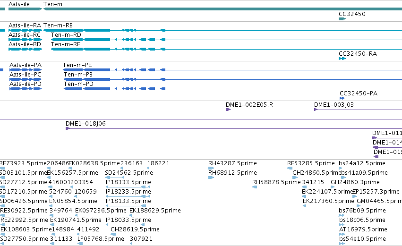Click the EK224107.5prime label

pos(328,192)
